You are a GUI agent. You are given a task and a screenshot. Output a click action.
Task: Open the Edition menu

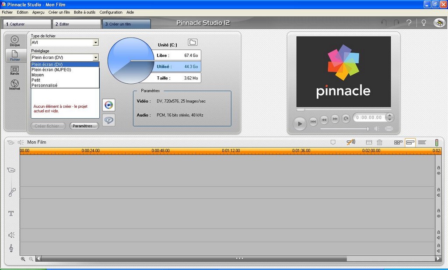click(22, 12)
